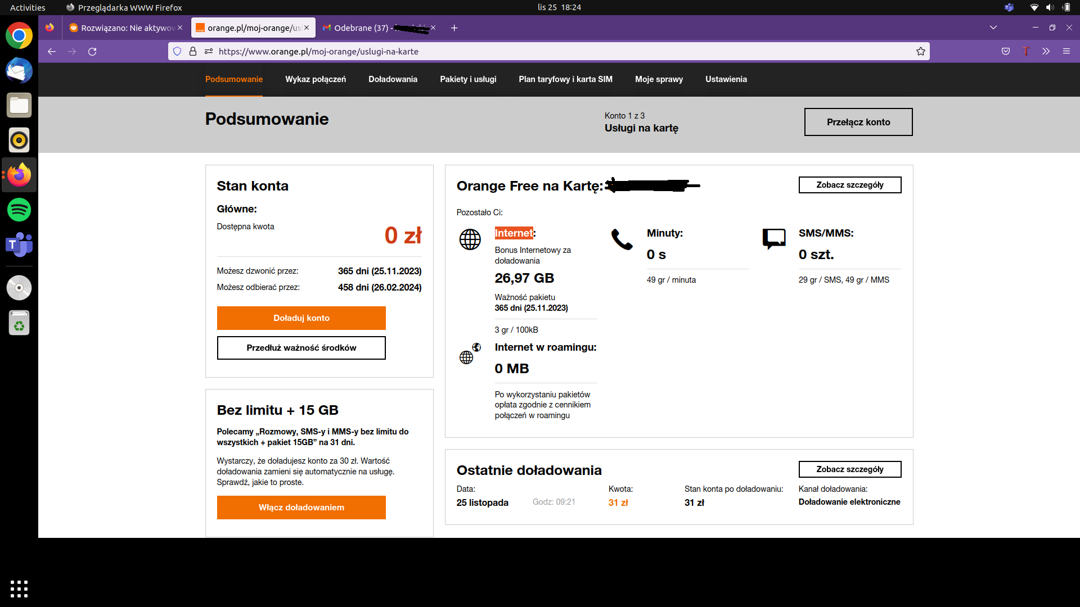Open Spotify from the dock
This screenshot has width=1080, height=607.
(x=19, y=210)
